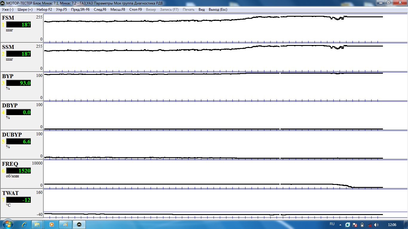This screenshot has height=229, width=408.
Task: Click the Show desktop strip
Action: [x=406, y=225]
